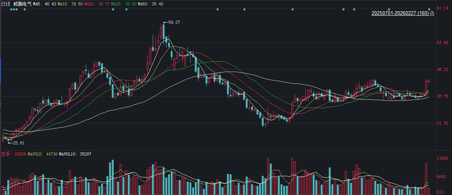Click the rightmost diamond event marker at top
Viewport: 452px width, 195px height.
(429, 9)
